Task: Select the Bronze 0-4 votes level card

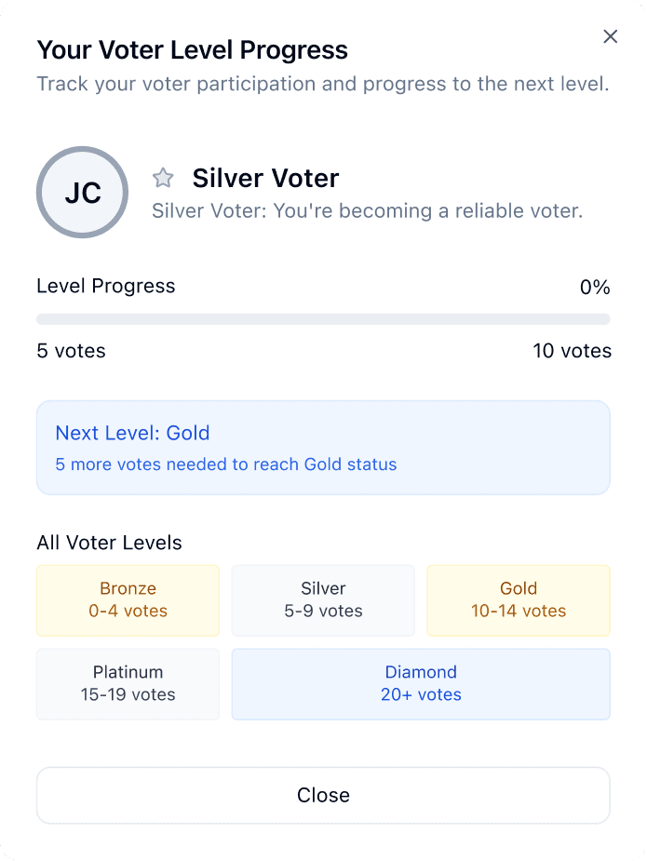Action: click(x=128, y=600)
